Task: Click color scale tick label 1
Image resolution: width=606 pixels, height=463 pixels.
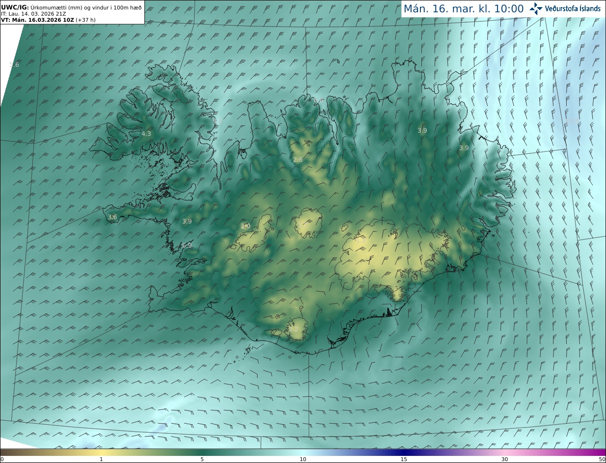Action: tap(101, 459)
